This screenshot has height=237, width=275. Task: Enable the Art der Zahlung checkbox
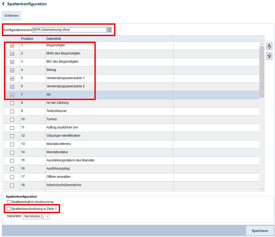click(x=12, y=103)
